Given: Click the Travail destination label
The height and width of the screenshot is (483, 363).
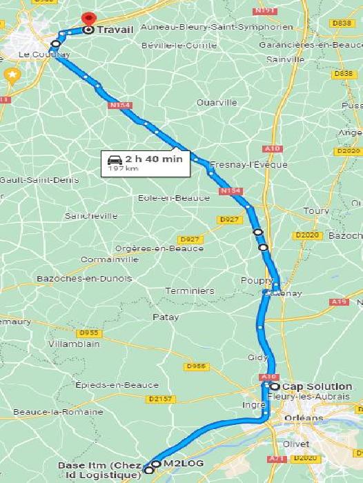Looking at the screenshot, I should click(115, 30).
